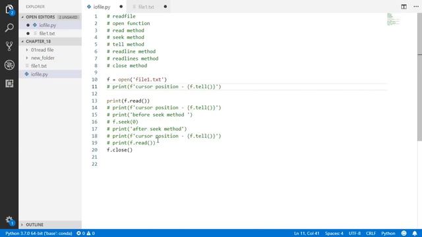Click unsaved dot on iofile.py tab
Viewport: 422px width, 237px height.
pos(121,7)
